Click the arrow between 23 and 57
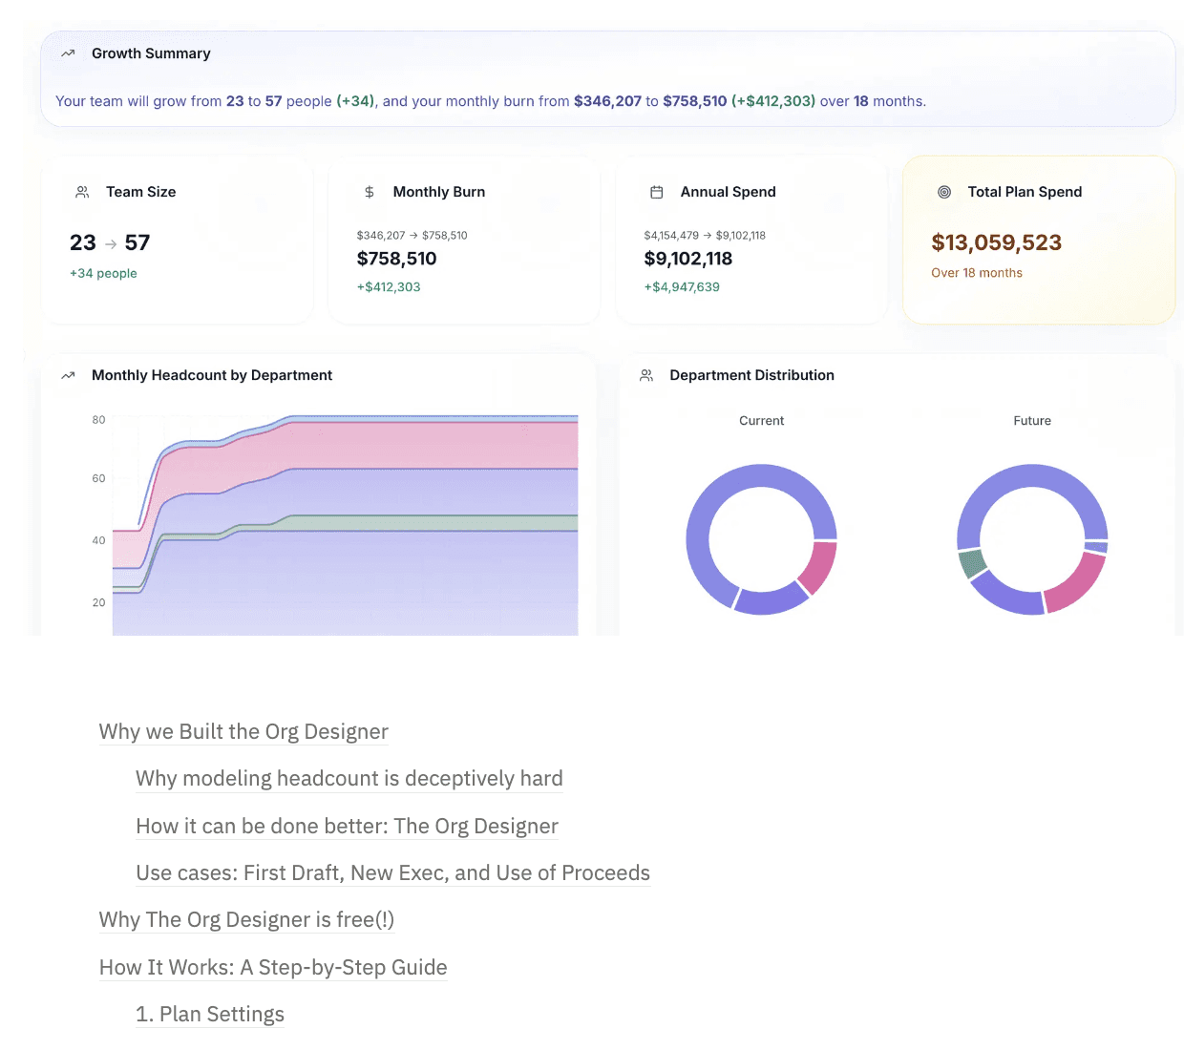 pyautogui.click(x=111, y=243)
